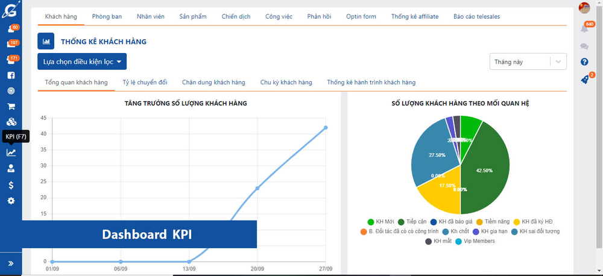Click the dollar sign finance icon
Viewport: 603px width, 276px height.
coord(11,185)
